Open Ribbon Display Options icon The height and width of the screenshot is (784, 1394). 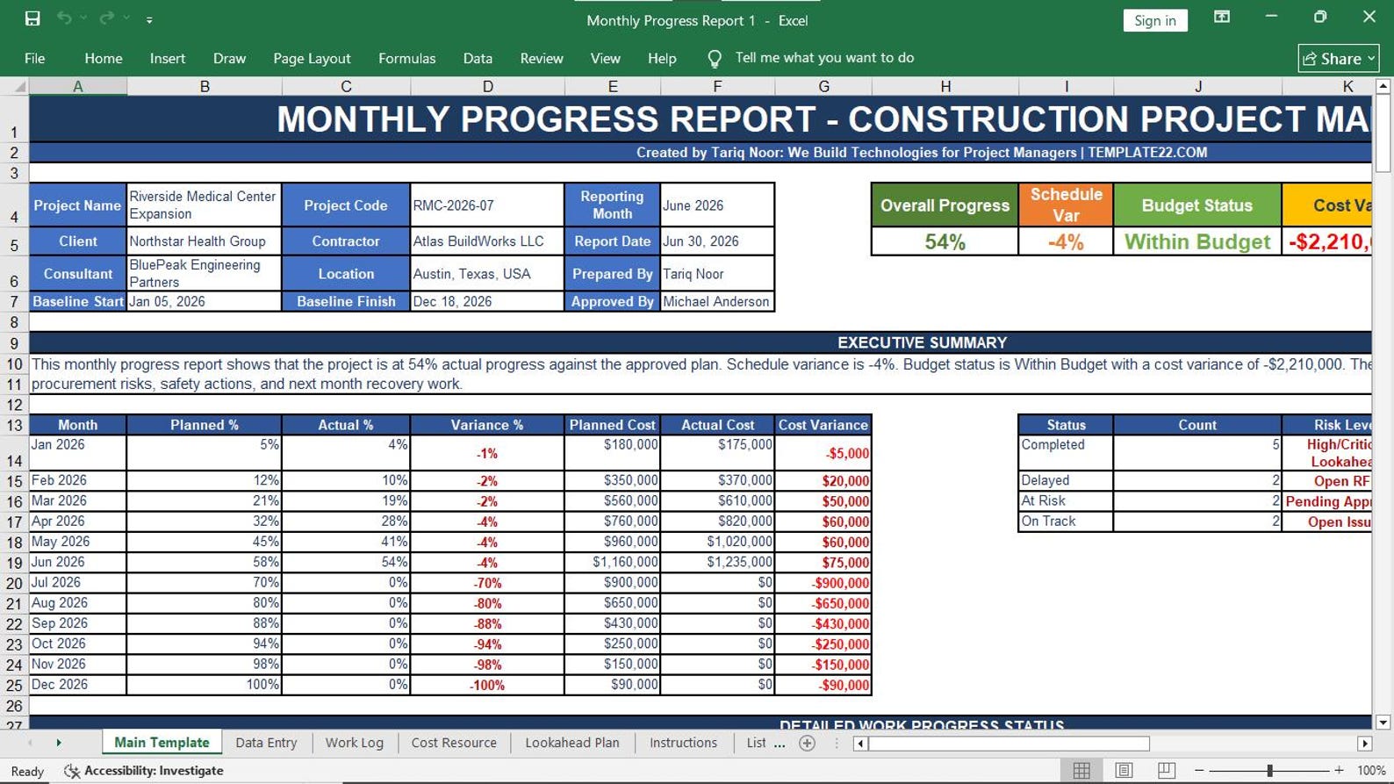1222,17
